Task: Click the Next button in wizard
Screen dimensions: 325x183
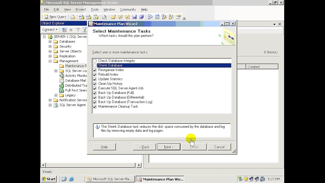Action: click(169, 147)
